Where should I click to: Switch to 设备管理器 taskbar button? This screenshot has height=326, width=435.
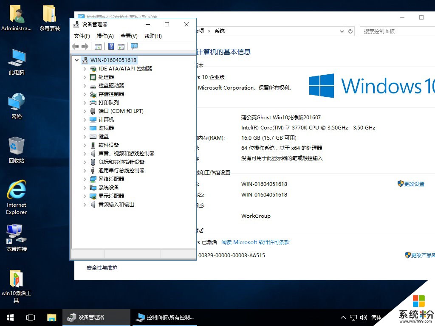click(96, 318)
